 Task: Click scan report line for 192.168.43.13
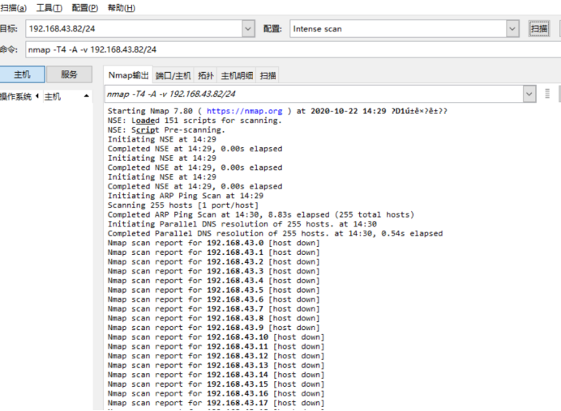click(x=216, y=366)
